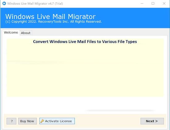This screenshot has width=170, height=130.
Task: Open help with the ? button
Action: tap(11, 121)
